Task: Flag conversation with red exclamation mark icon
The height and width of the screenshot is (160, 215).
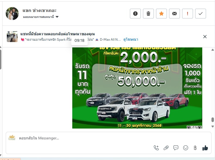Action: point(188,14)
